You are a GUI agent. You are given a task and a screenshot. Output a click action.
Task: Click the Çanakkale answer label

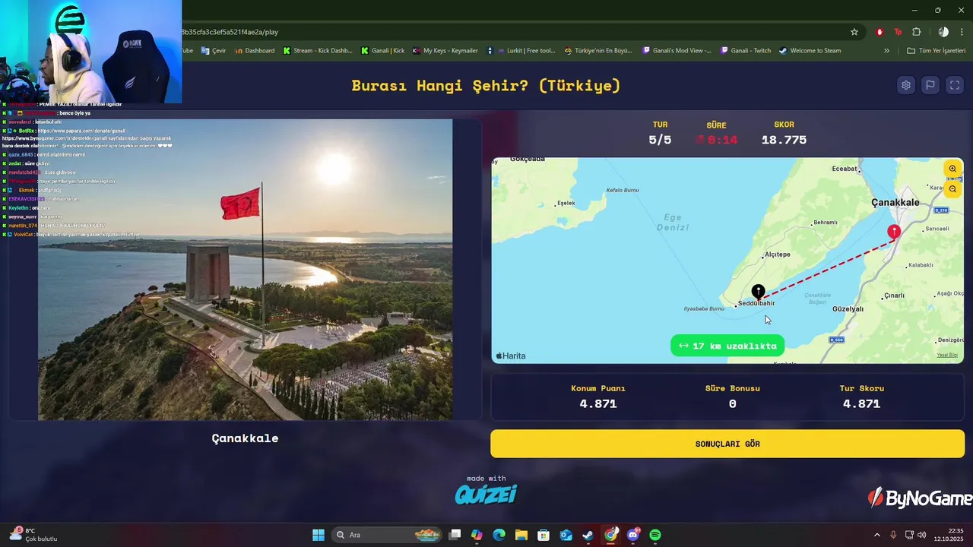coord(245,438)
